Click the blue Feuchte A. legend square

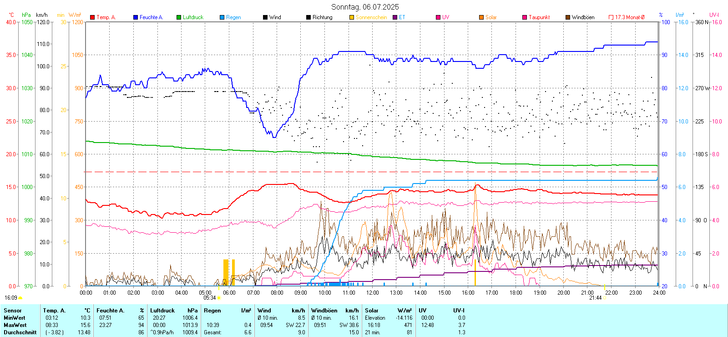[136, 17]
